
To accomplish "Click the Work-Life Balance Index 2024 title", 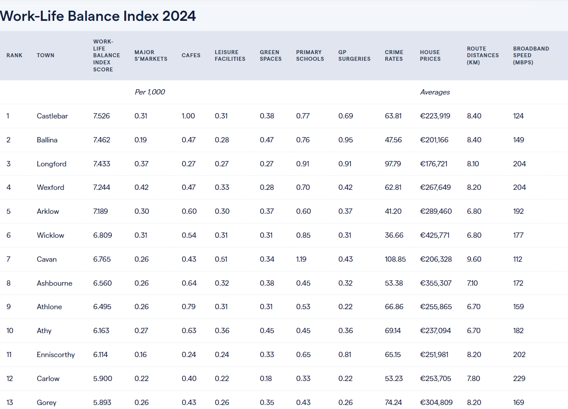I will [98, 16].
